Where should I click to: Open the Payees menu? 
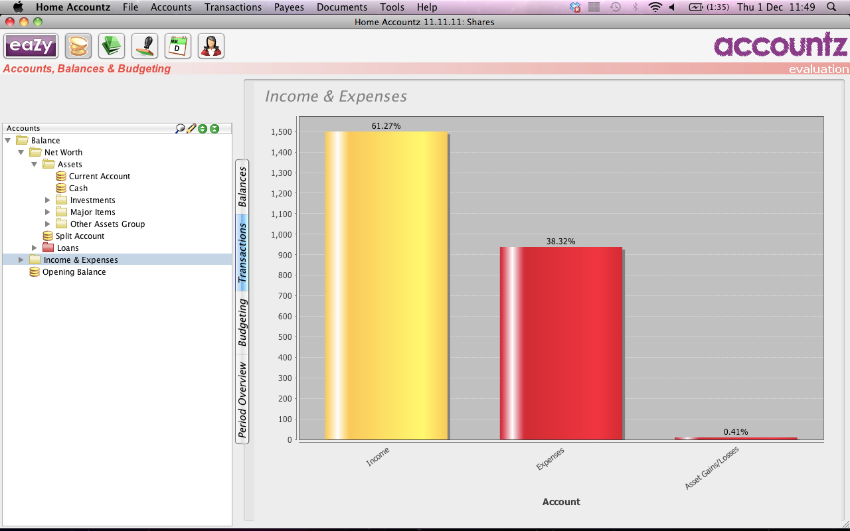click(x=289, y=7)
